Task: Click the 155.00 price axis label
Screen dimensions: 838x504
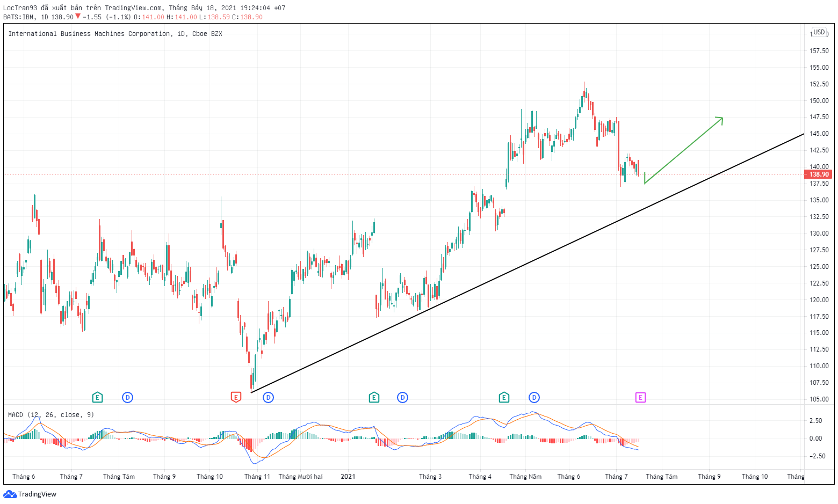Action: [x=819, y=68]
